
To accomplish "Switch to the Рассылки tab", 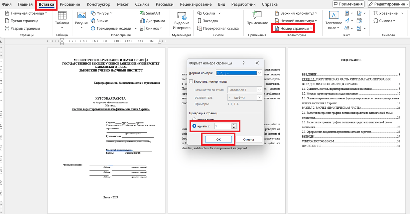I will click(x=164, y=4).
